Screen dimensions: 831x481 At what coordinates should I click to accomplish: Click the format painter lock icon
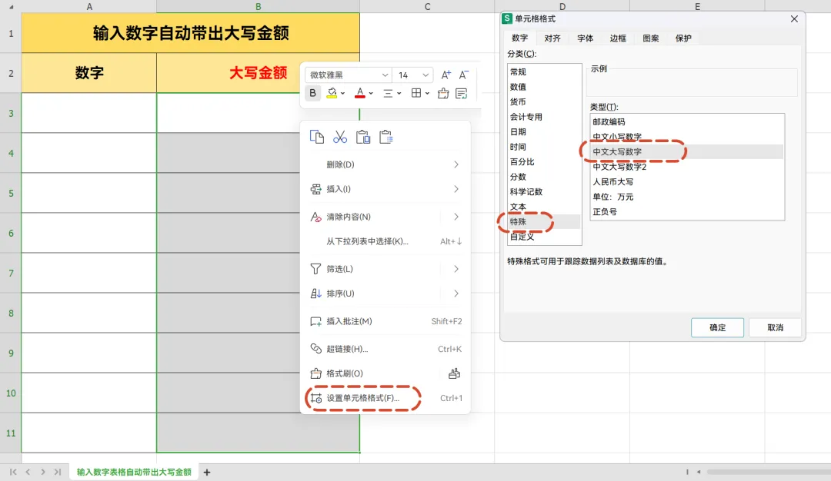coord(454,373)
